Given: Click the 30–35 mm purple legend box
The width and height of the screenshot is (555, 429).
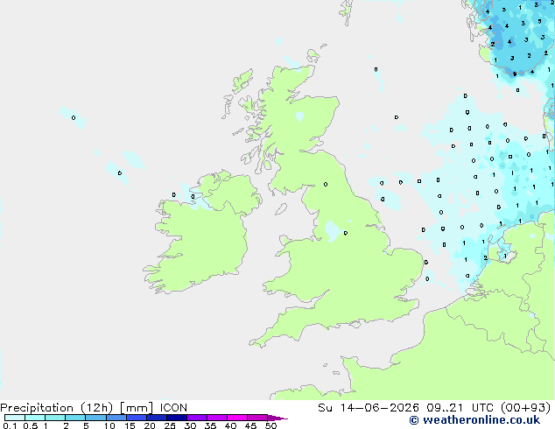Looking at the screenshot, I should (x=197, y=418).
